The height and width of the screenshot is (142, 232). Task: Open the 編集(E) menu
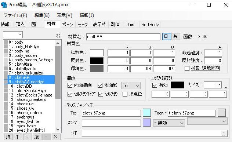point(42,15)
